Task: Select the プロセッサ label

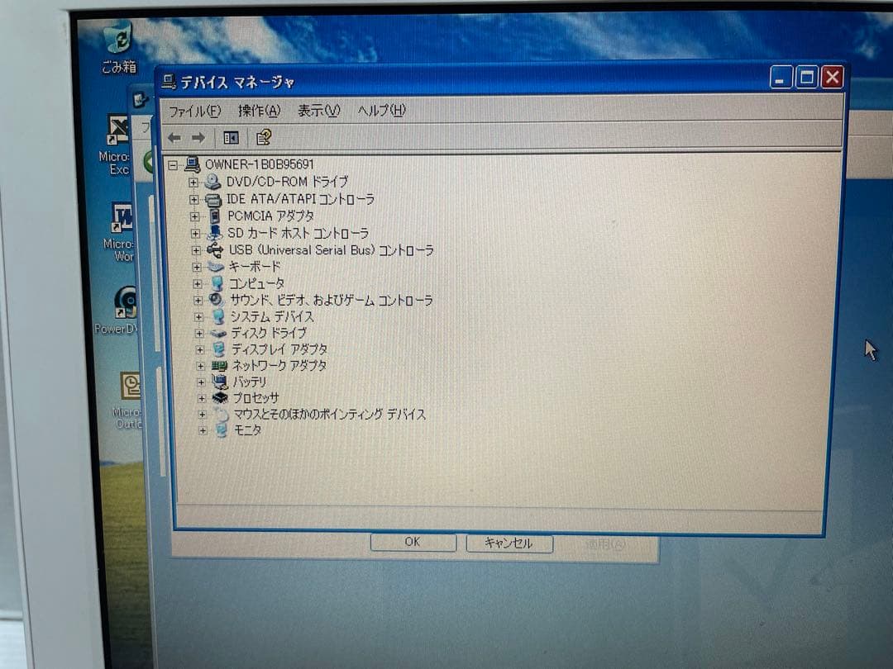Action: (x=256, y=398)
